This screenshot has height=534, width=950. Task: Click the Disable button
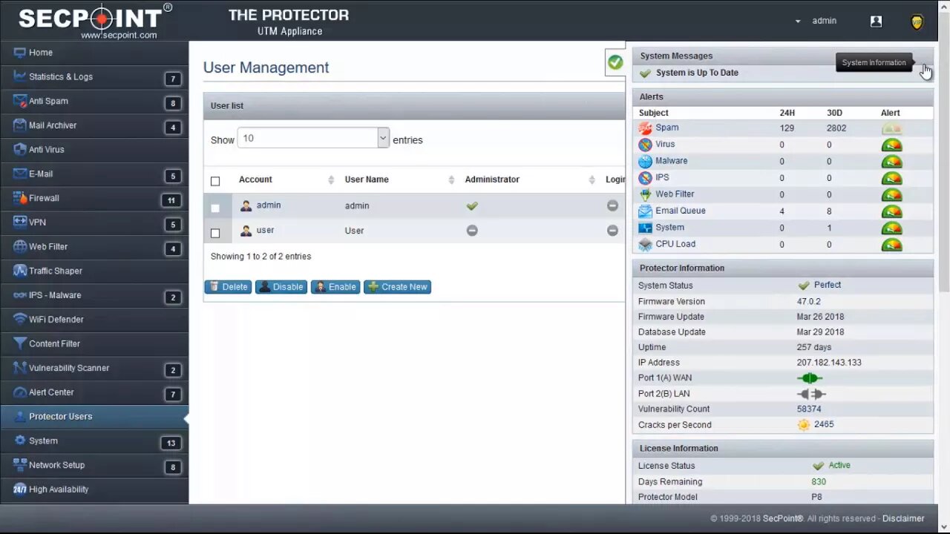click(x=281, y=287)
